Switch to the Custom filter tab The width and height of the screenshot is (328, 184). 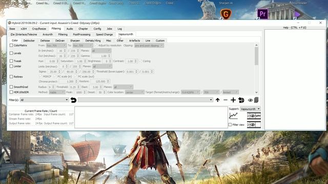pyautogui.click(x=160, y=41)
